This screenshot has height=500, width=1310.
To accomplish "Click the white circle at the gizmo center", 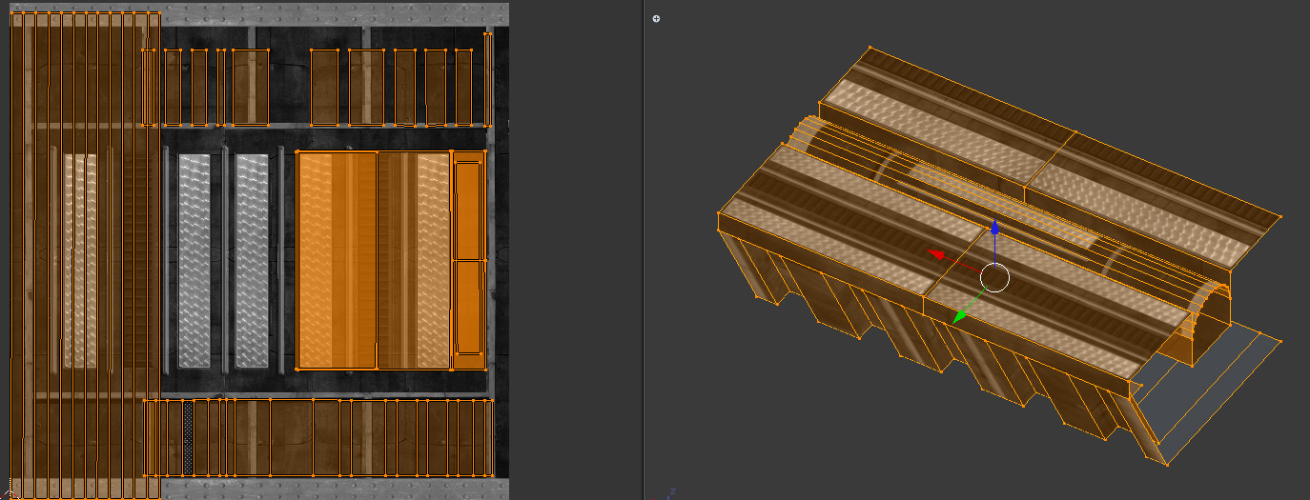I will pyautogui.click(x=994, y=277).
